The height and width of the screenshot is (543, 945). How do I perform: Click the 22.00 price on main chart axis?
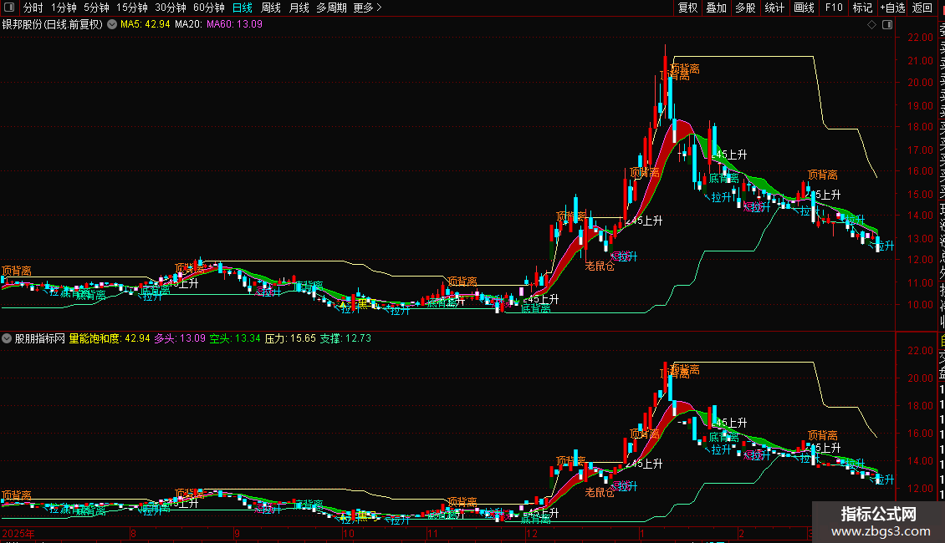(x=920, y=38)
